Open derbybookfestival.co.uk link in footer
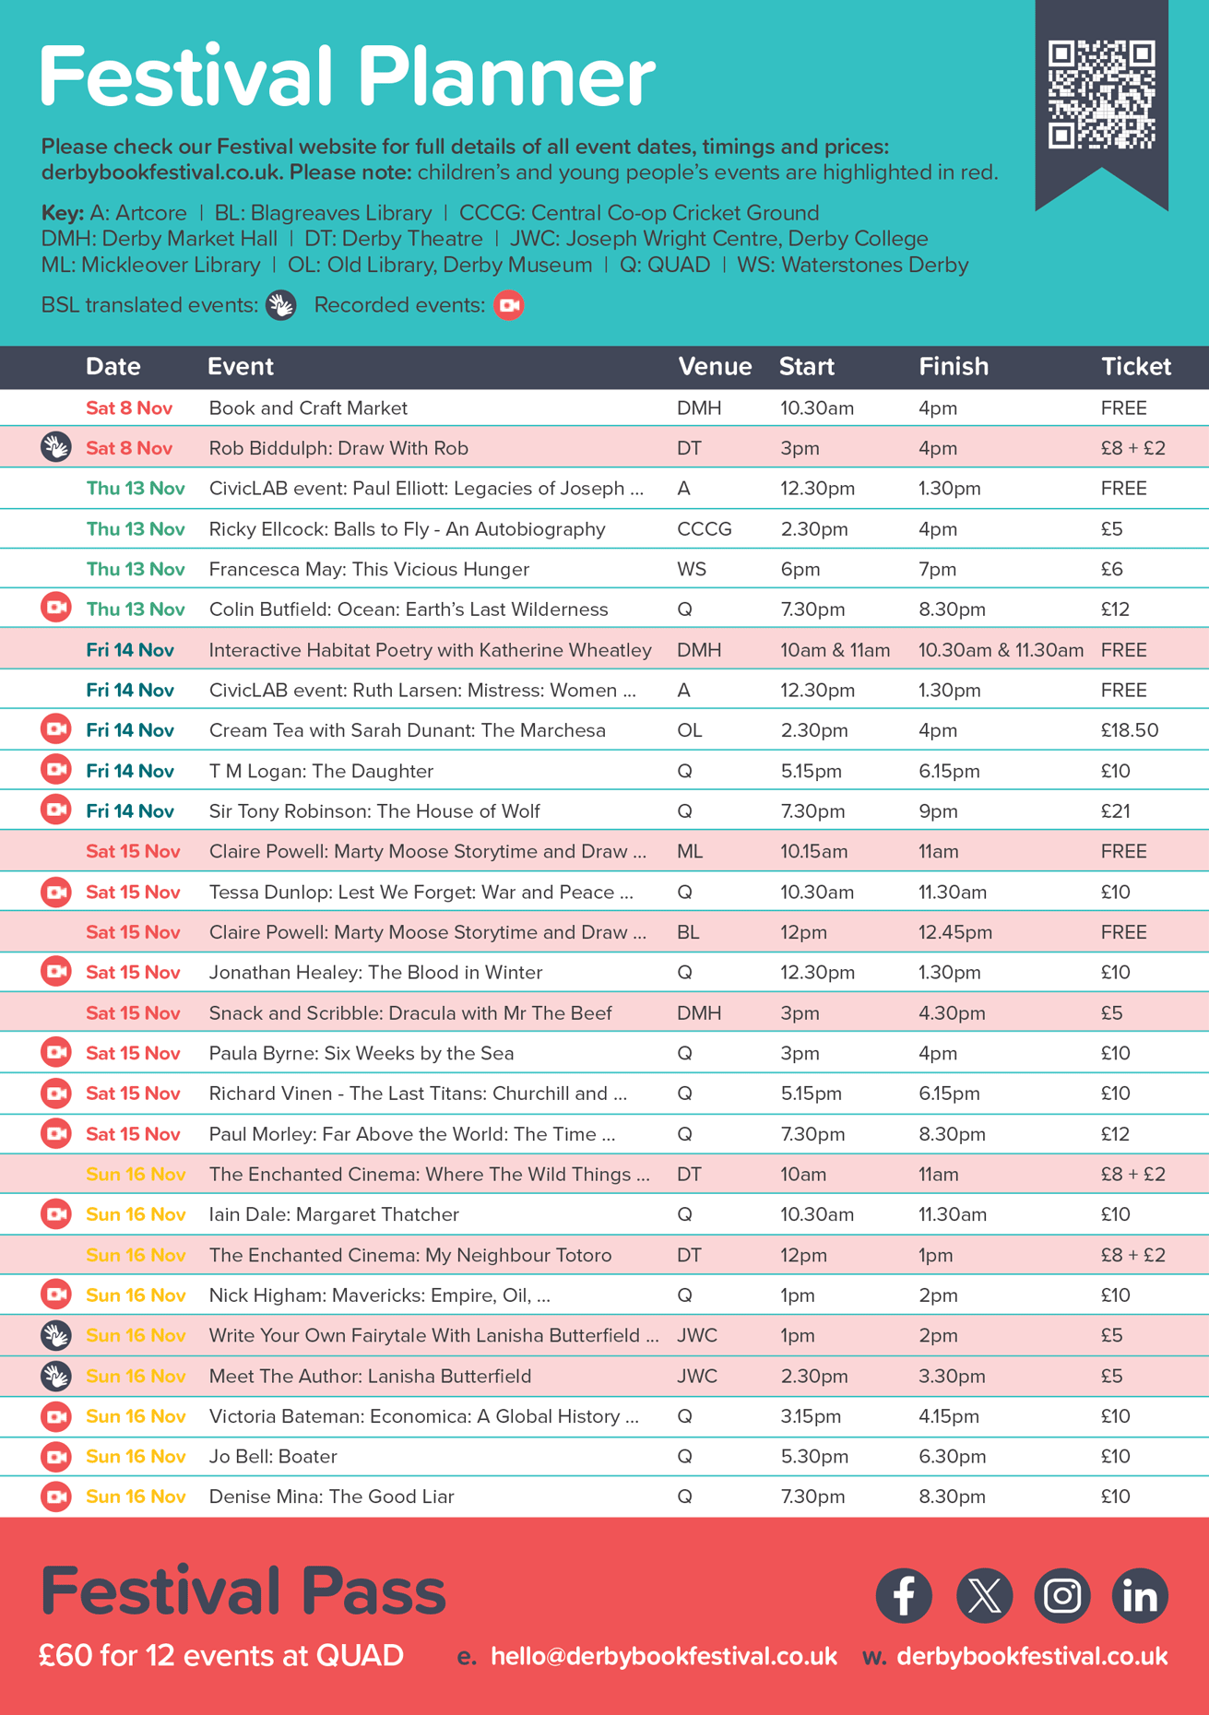 tap(1032, 1656)
